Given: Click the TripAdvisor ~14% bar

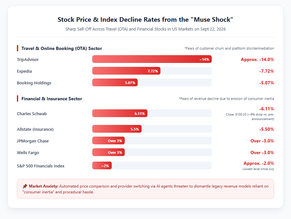Looking at the screenshot, I should point(152,59).
